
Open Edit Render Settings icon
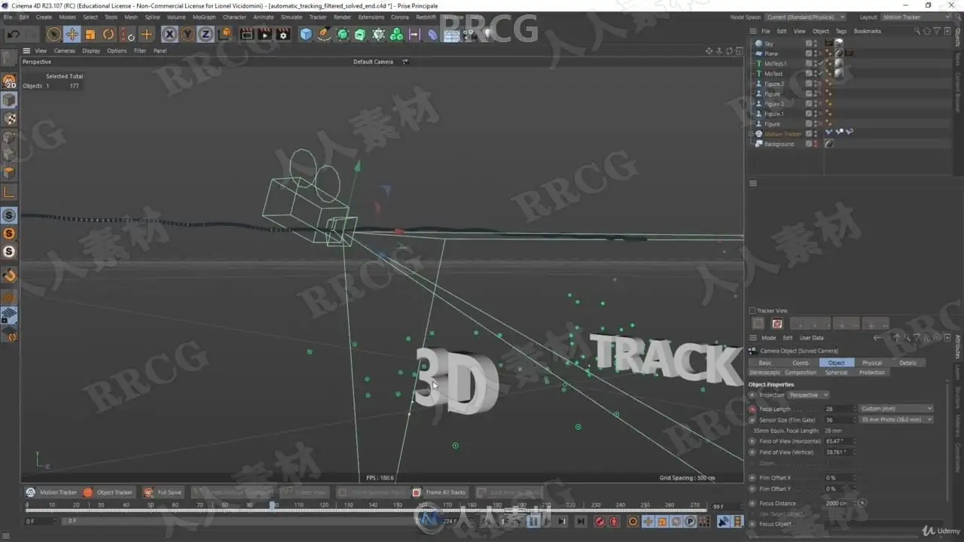click(283, 35)
